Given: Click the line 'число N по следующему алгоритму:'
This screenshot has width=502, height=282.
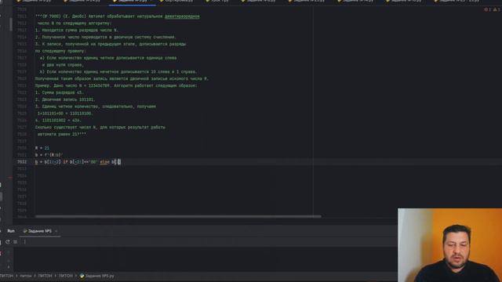Looking at the screenshot, I should pos(75,23).
